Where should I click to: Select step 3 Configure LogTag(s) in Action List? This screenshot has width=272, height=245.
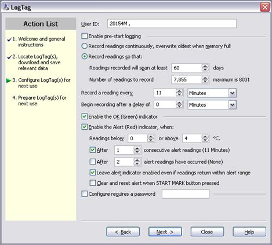point(41,83)
